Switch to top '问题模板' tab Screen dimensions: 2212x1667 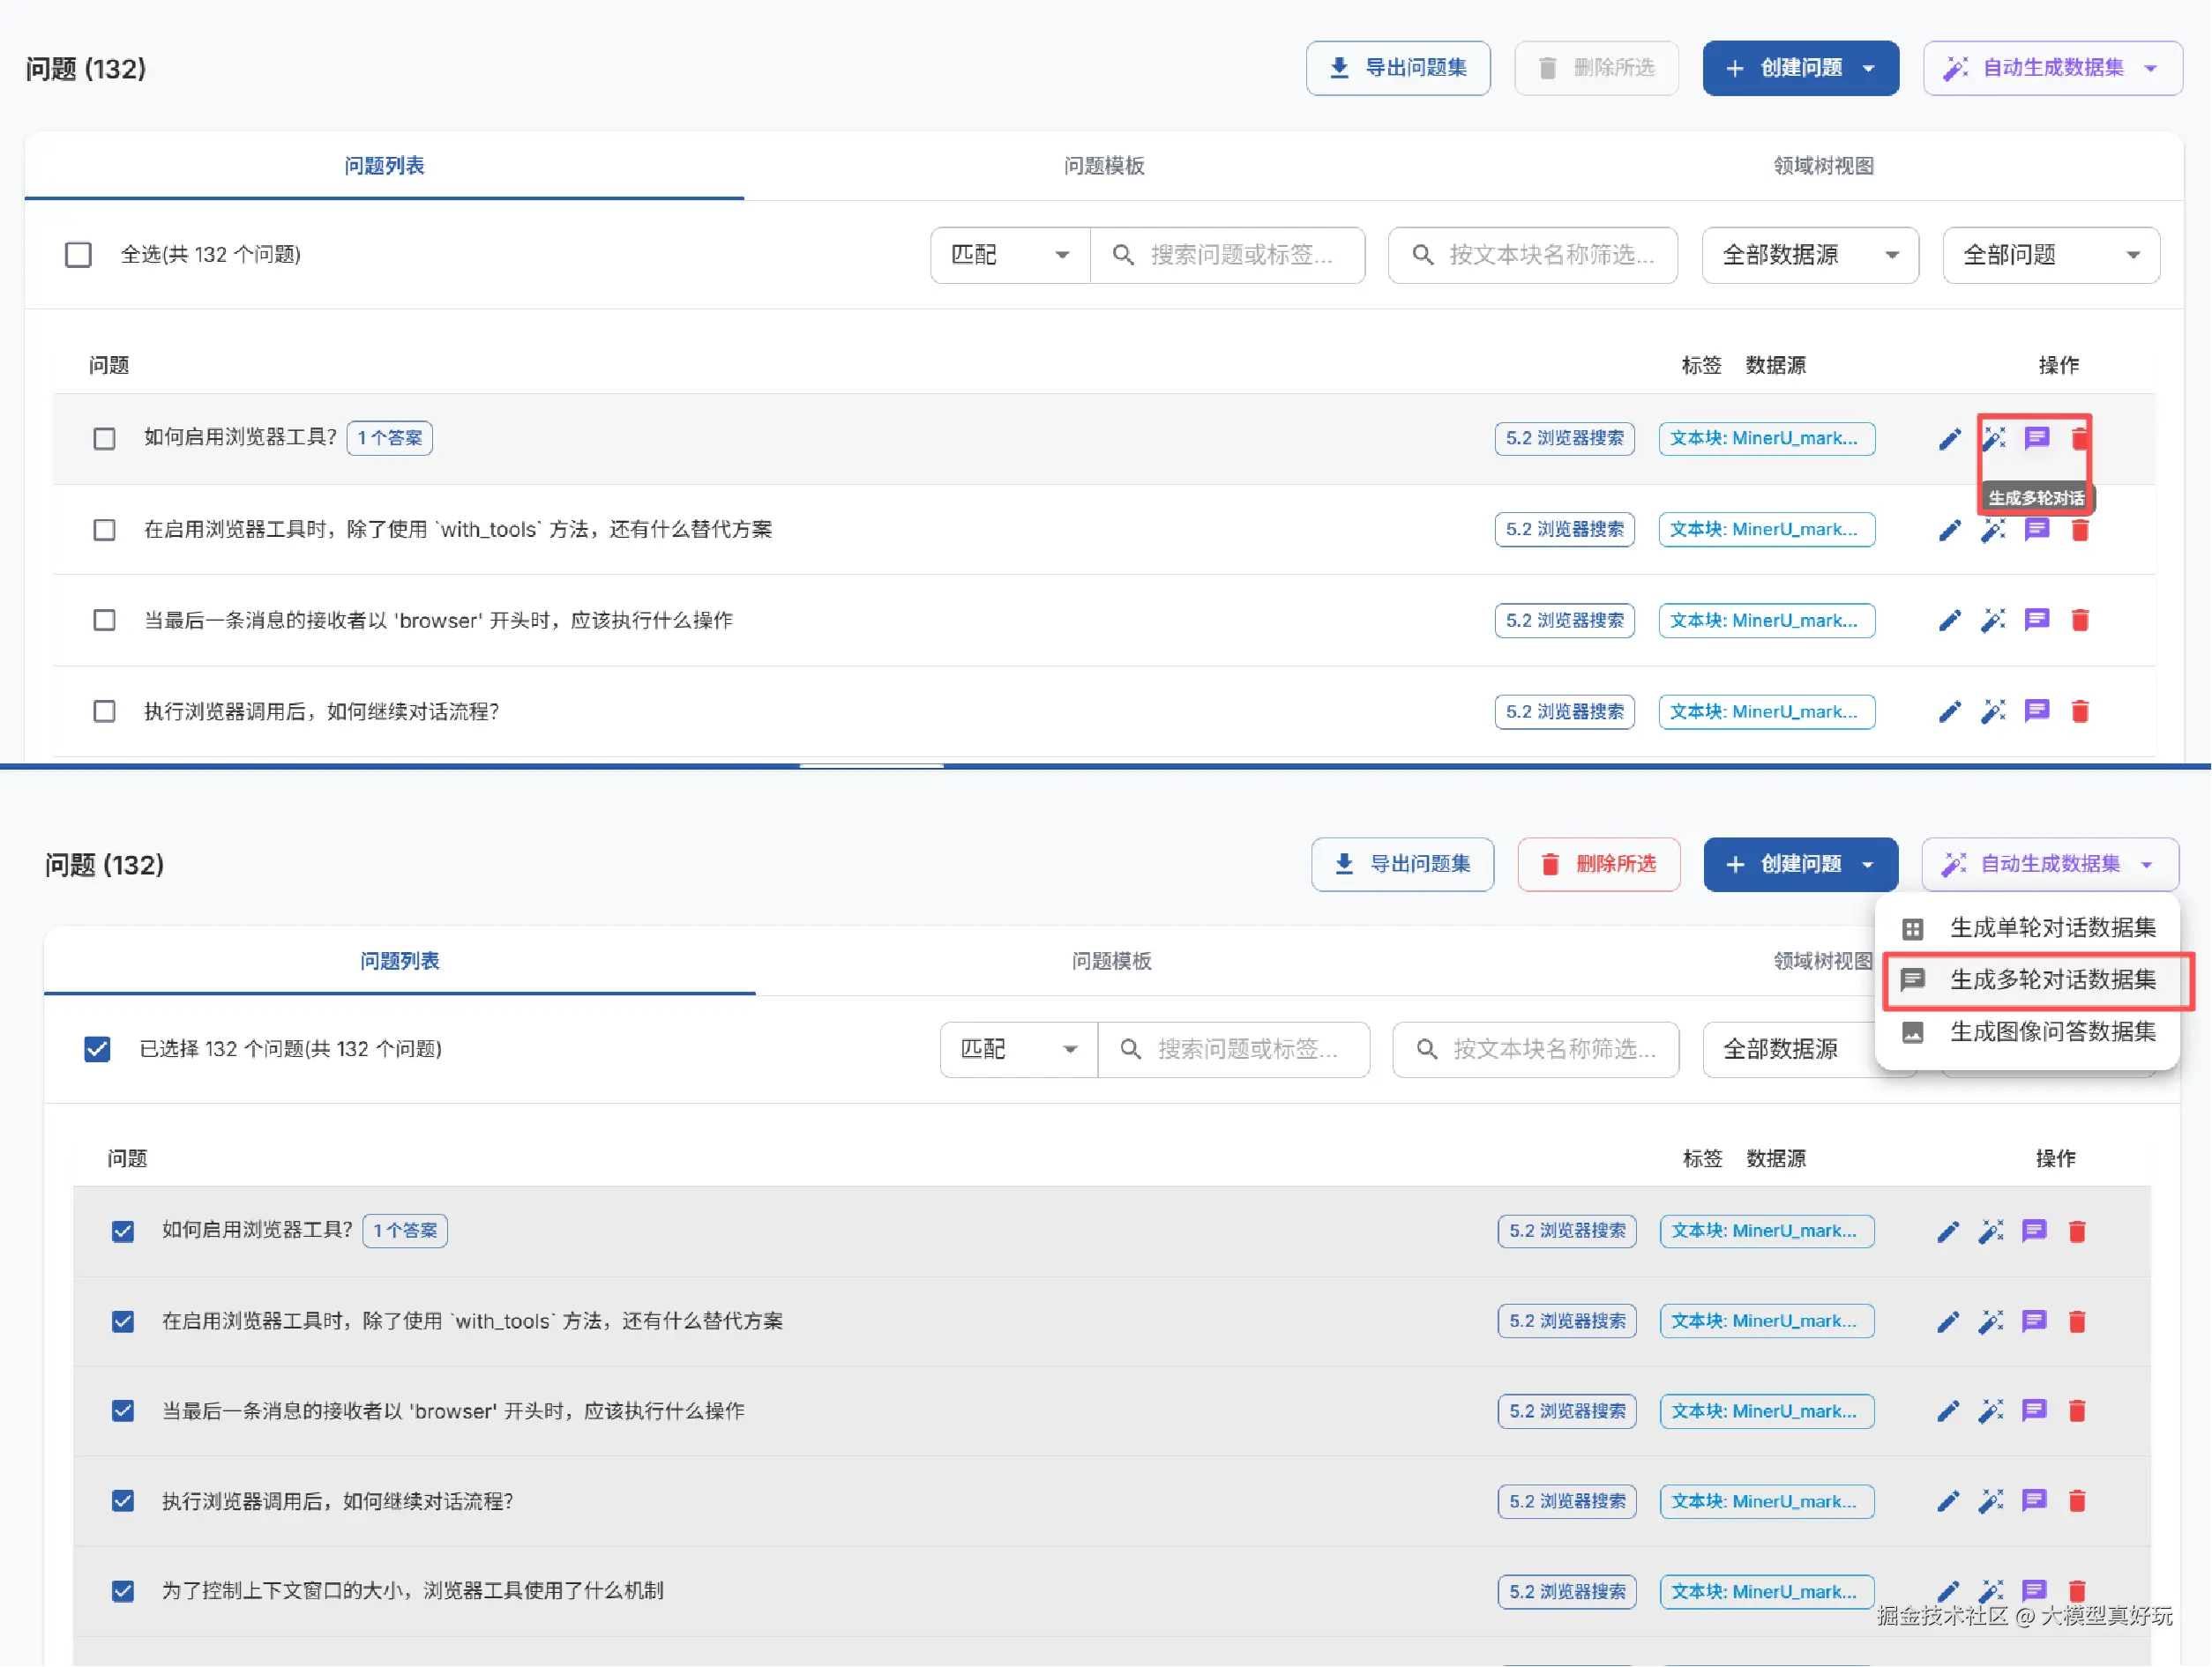[x=1103, y=166]
